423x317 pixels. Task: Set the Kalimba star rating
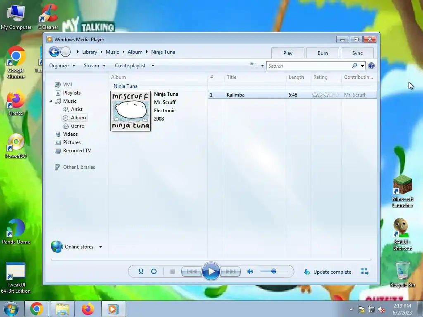pos(326,95)
